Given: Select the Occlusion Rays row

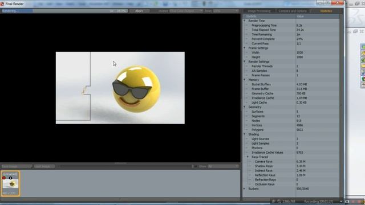Looking at the screenshot, I should pos(291,184).
